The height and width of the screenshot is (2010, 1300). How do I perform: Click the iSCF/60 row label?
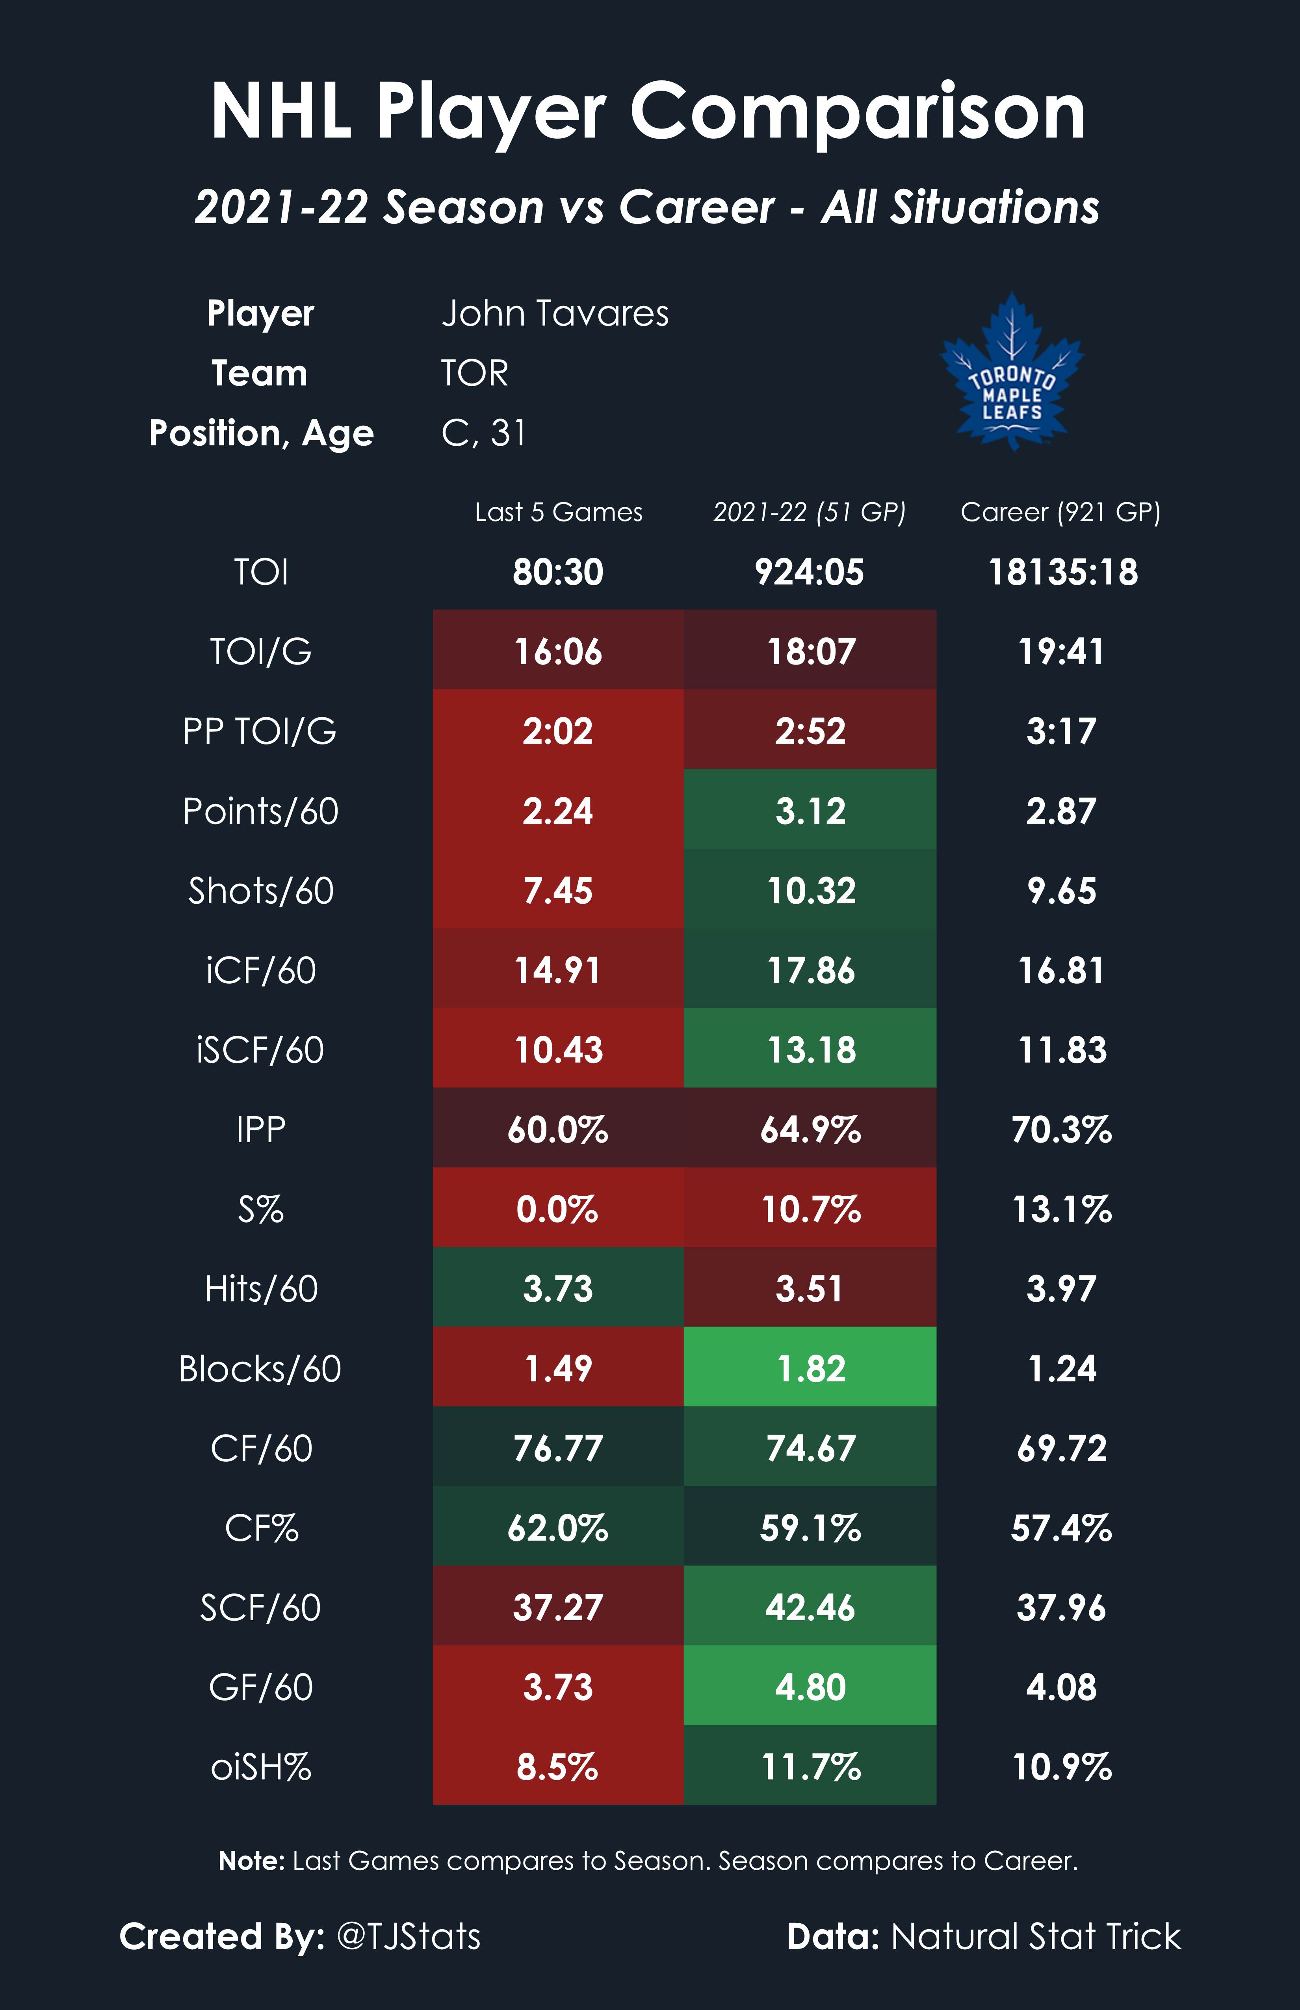pos(260,1050)
